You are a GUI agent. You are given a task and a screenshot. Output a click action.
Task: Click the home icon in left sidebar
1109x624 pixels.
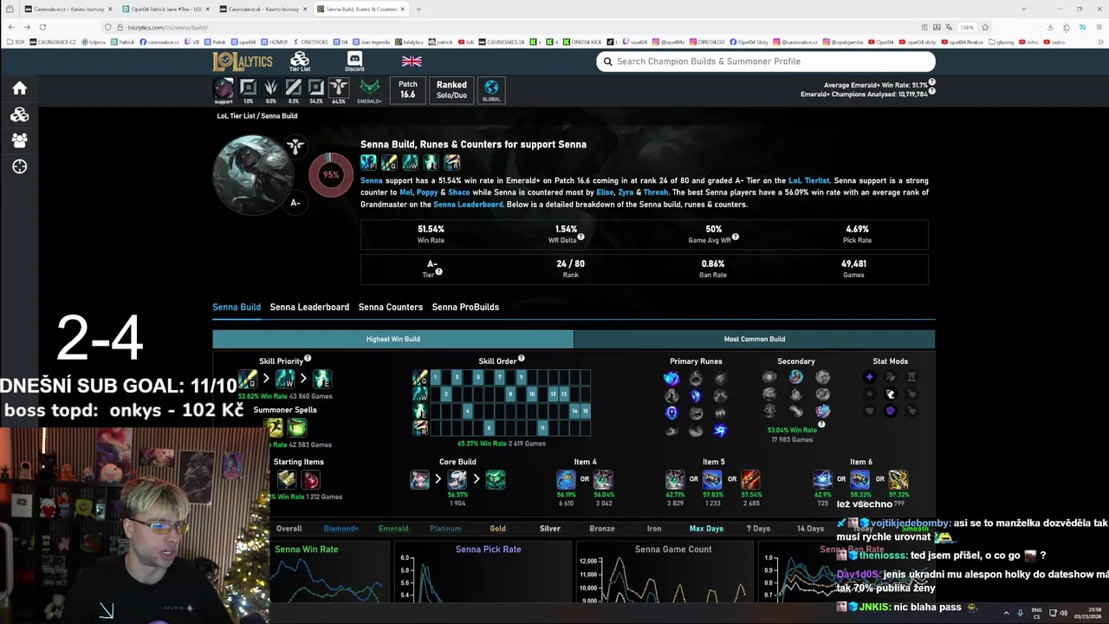[x=19, y=88]
